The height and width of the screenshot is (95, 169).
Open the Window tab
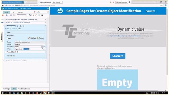tap(20, 12)
